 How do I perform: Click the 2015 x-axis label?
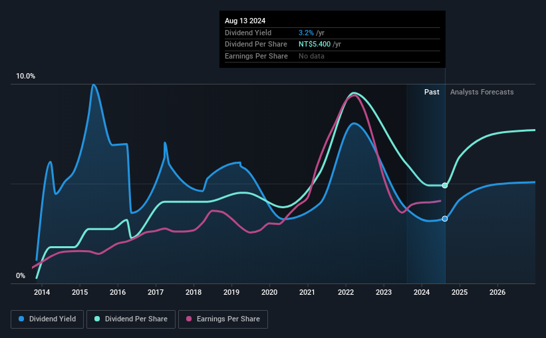(80, 292)
